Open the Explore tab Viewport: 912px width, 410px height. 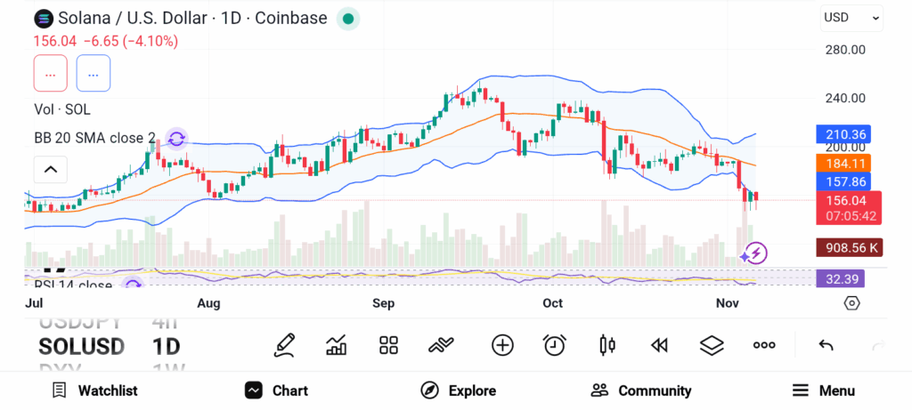click(458, 390)
